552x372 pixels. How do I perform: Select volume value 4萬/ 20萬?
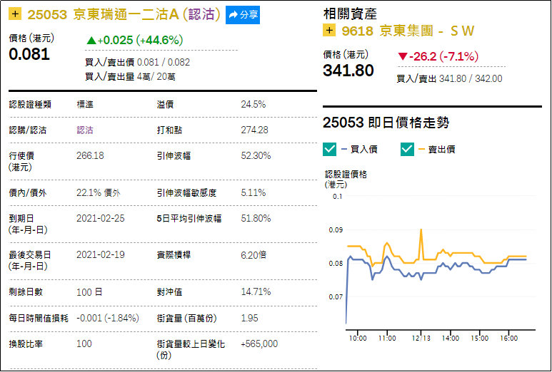pos(156,76)
